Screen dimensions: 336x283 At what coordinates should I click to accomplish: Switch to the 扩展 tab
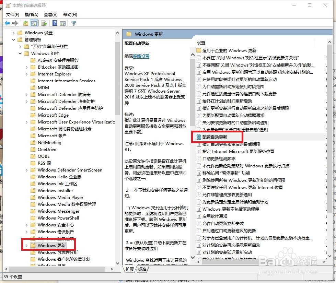130,269
